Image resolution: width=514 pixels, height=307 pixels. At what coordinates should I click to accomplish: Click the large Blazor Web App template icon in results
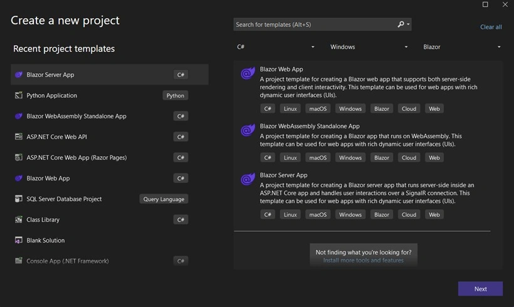[x=248, y=73]
